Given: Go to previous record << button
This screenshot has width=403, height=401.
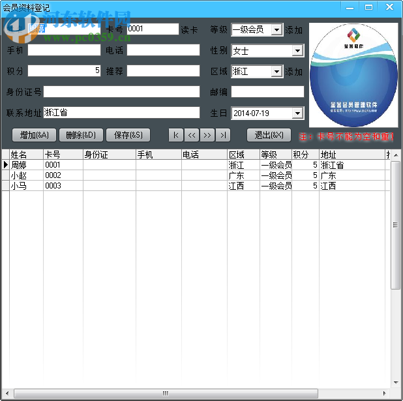Looking at the screenshot, I should pyautogui.click(x=192, y=135).
